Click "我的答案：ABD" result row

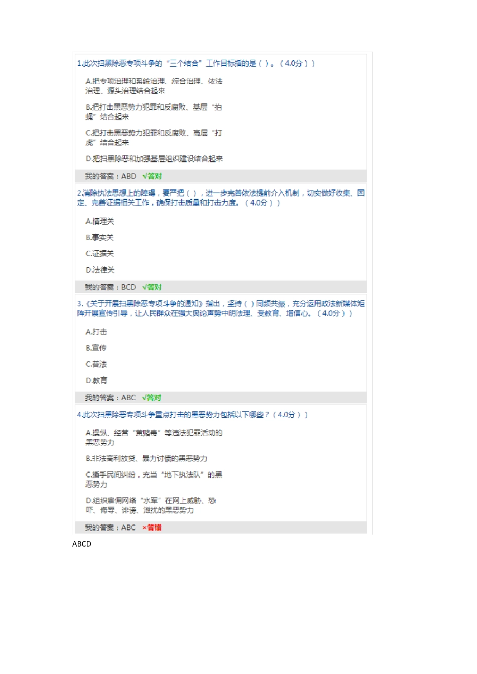221,176
